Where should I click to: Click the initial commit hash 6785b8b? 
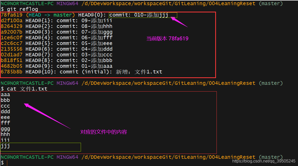(12, 72)
